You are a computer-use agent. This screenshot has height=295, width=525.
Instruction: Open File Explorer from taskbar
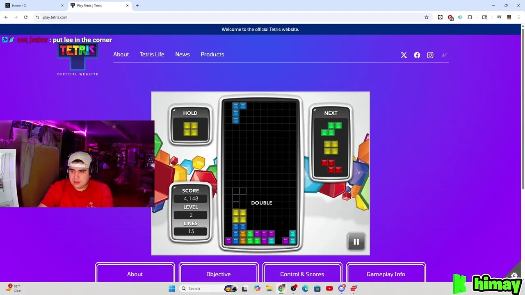coord(269,288)
